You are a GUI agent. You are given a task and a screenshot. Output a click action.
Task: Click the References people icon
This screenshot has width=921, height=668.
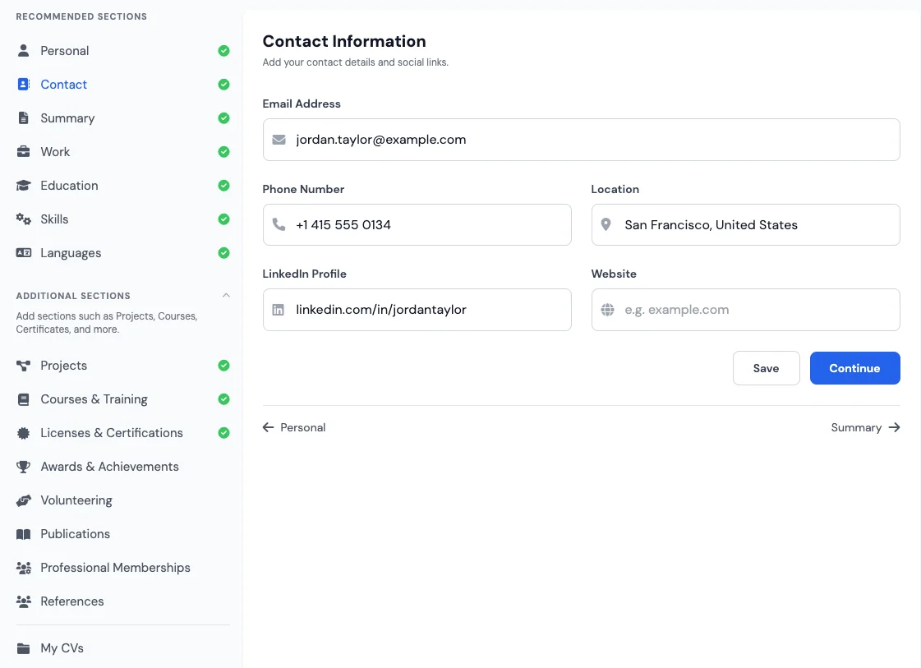(24, 601)
